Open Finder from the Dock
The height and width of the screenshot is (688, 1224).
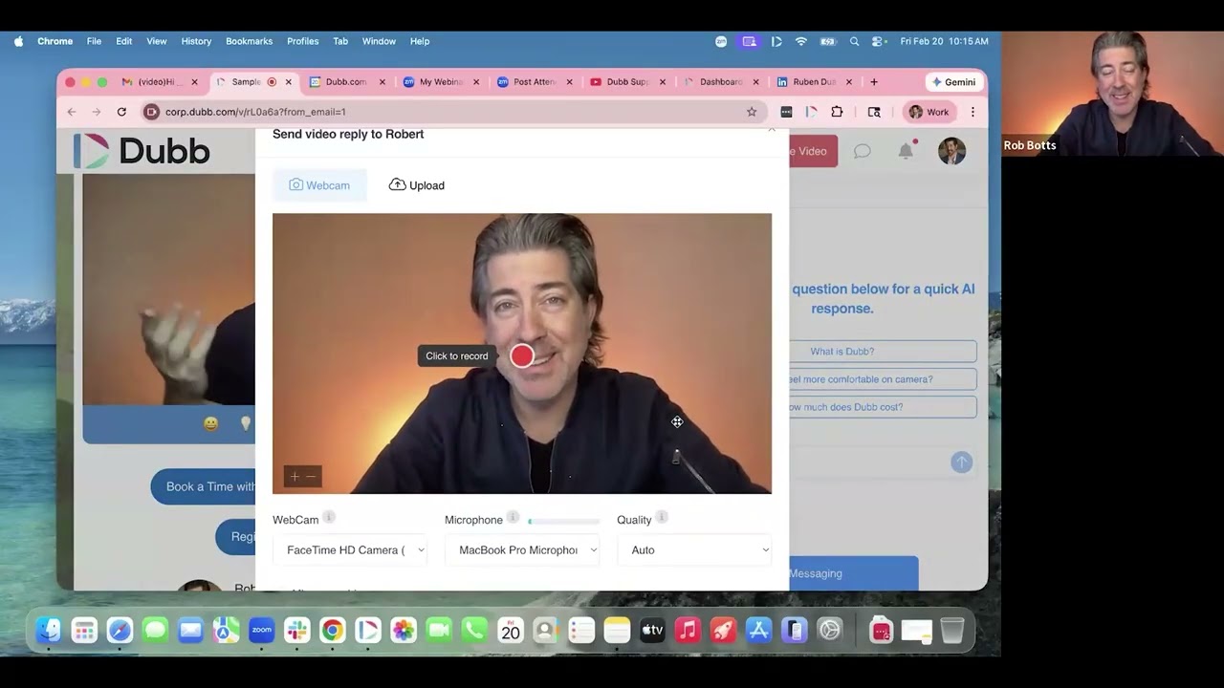pyautogui.click(x=48, y=630)
